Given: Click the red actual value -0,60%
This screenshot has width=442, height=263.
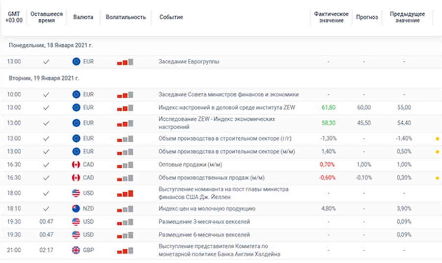Looking at the screenshot, I should pyautogui.click(x=328, y=178).
